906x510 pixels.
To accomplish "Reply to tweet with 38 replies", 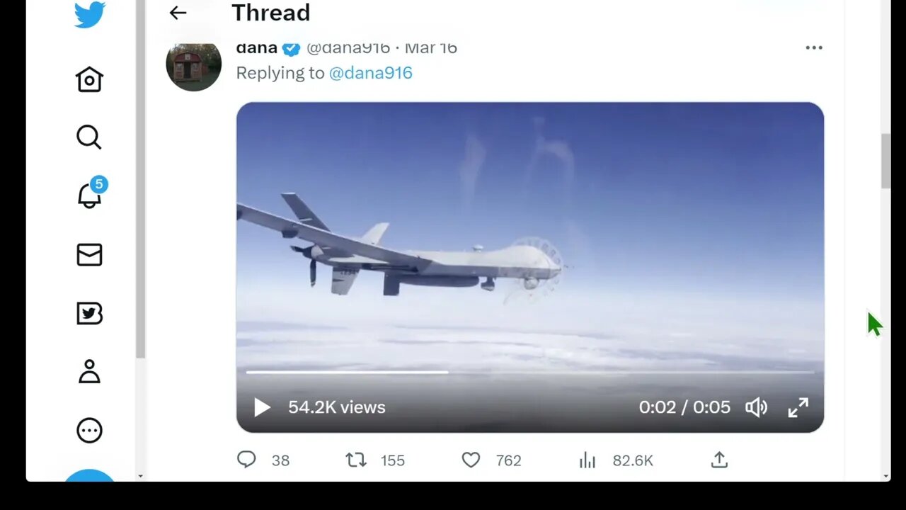I will point(246,460).
